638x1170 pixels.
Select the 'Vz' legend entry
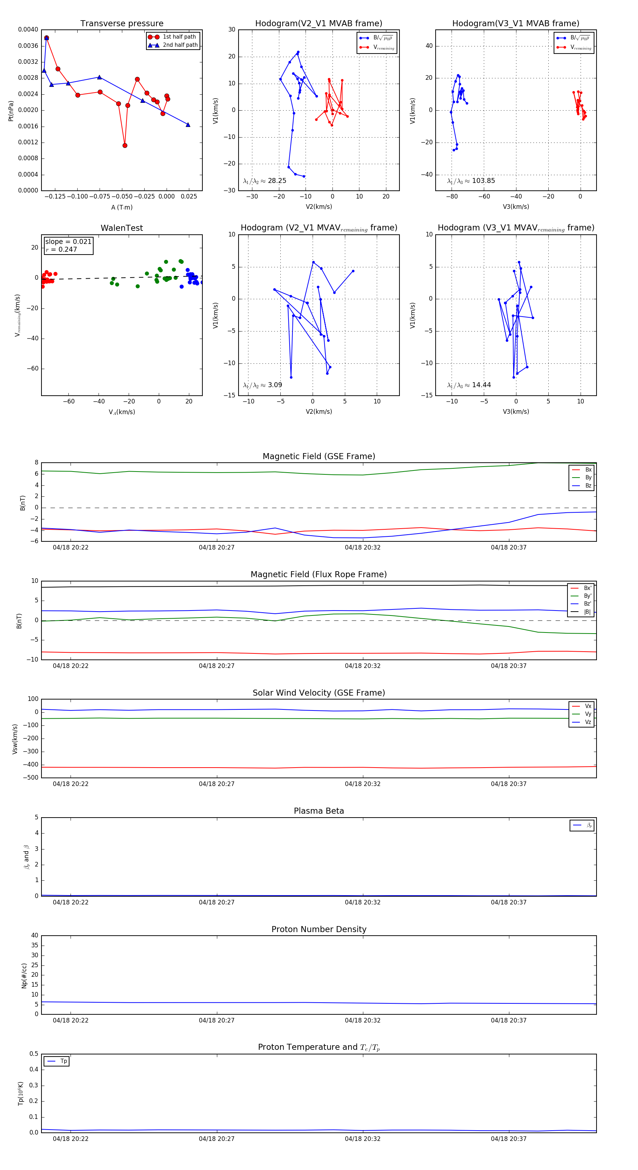582,722
